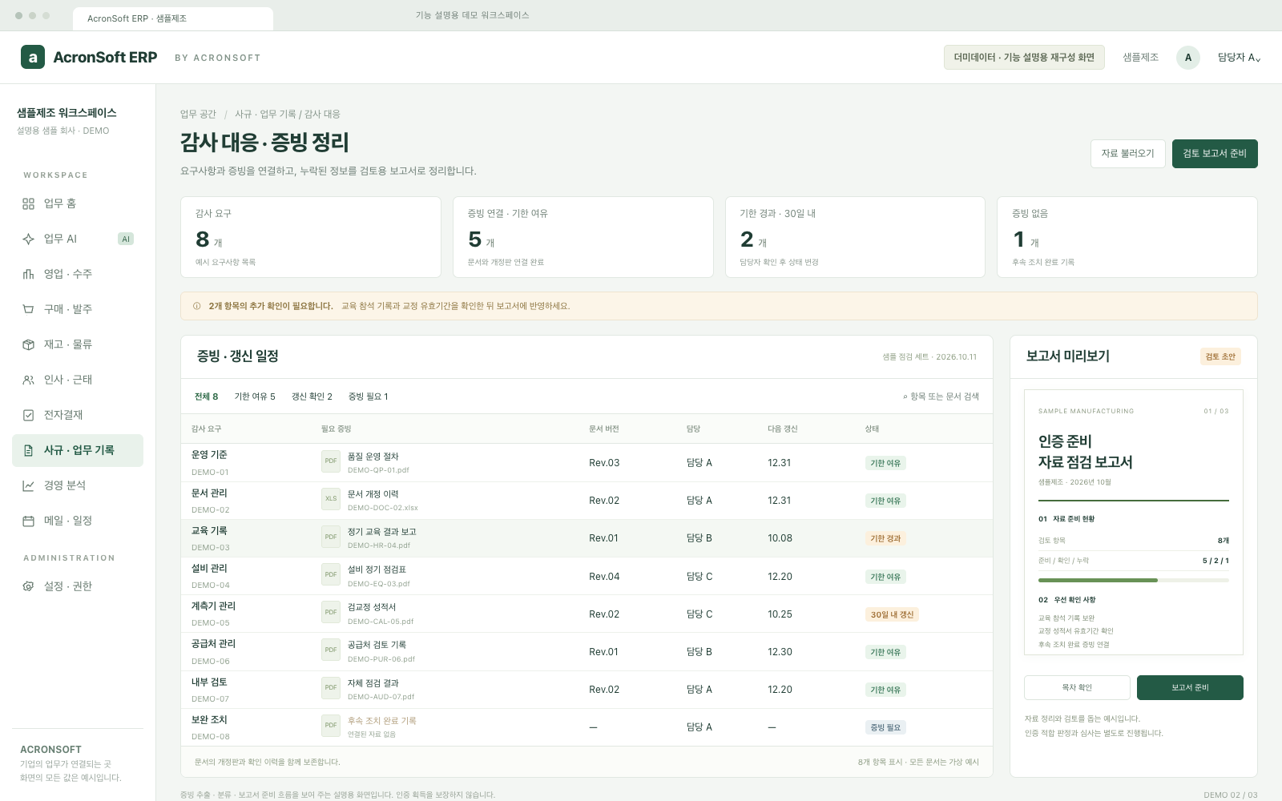The image size is (1282, 801).
Task: Select the 전체 8 tab
Action: (x=206, y=396)
